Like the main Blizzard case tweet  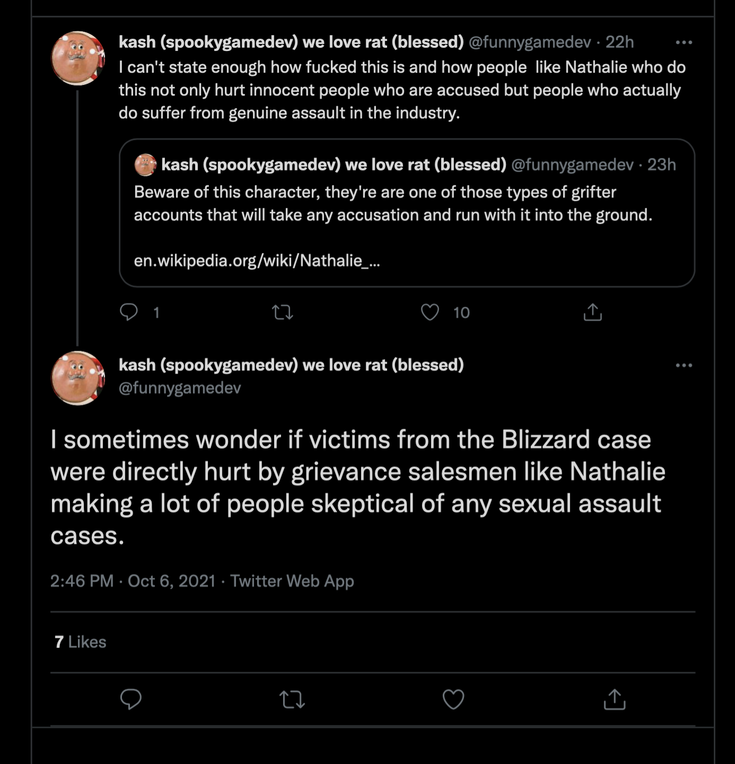[x=453, y=699]
